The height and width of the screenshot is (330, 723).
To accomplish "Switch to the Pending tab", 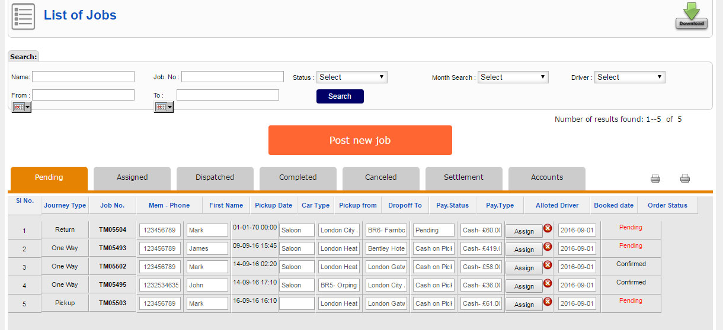I will (x=49, y=178).
